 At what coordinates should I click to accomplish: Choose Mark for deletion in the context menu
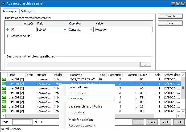(81, 120)
